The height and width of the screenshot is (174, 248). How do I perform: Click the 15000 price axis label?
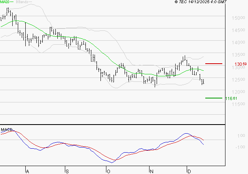click(x=239, y=18)
